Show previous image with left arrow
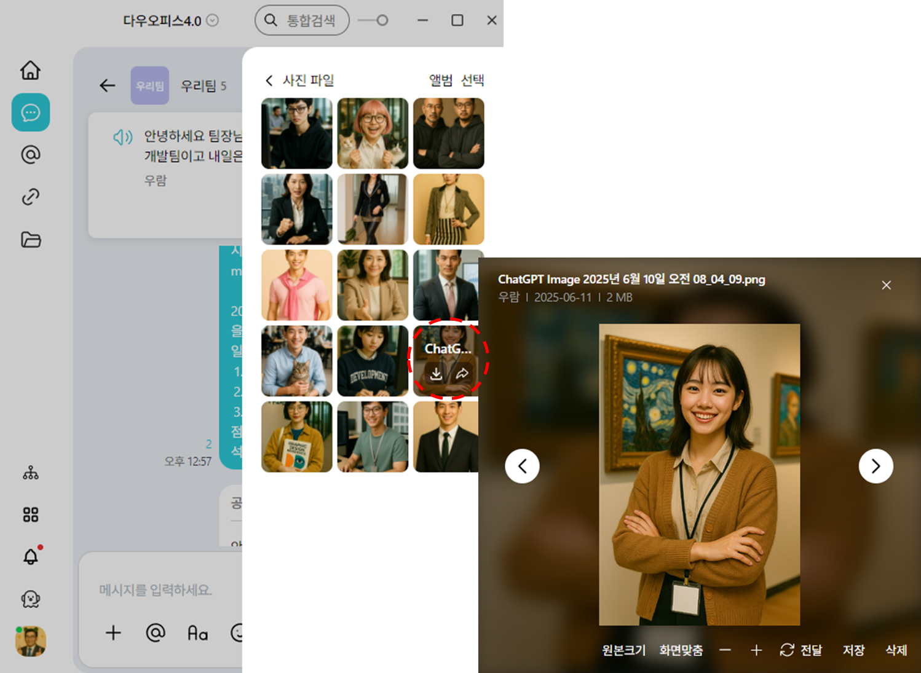921x673 pixels. point(522,466)
